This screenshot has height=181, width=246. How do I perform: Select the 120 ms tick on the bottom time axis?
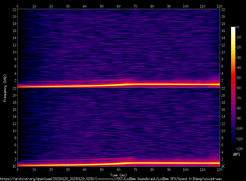(219, 169)
